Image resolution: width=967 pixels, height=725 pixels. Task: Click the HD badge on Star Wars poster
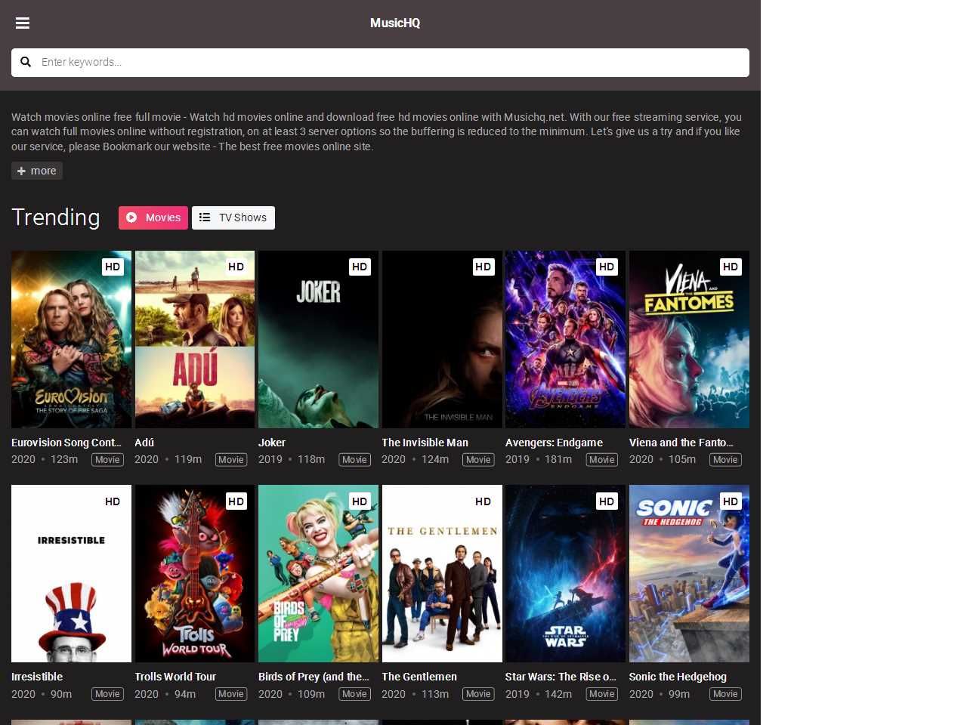(x=607, y=501)
